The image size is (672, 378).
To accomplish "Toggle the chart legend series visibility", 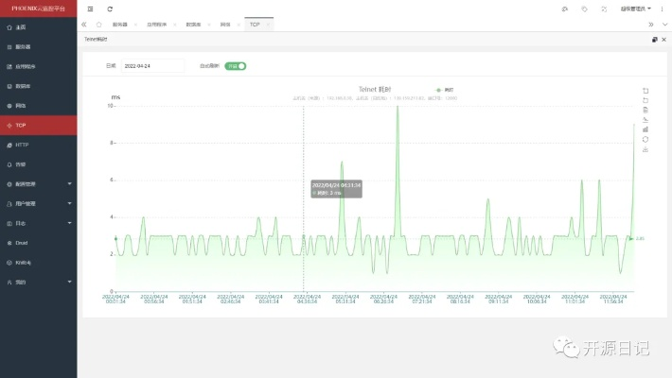I will pos(442,91).
